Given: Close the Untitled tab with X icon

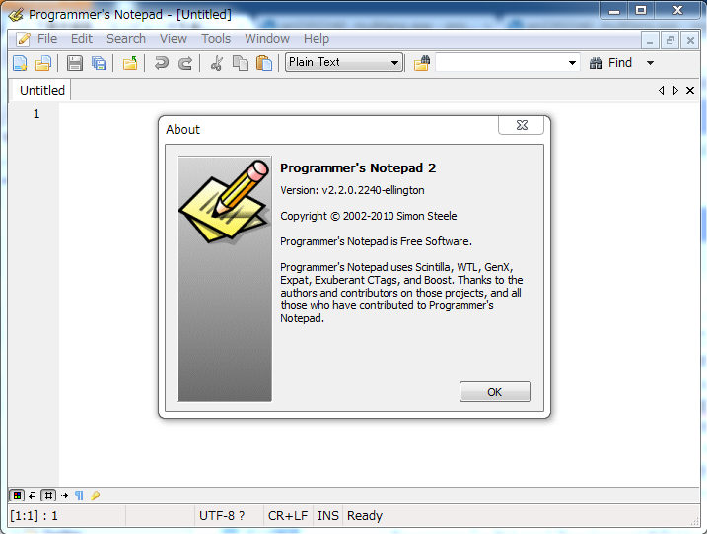Looking at the screenshot, I should [x=690, y=90].
